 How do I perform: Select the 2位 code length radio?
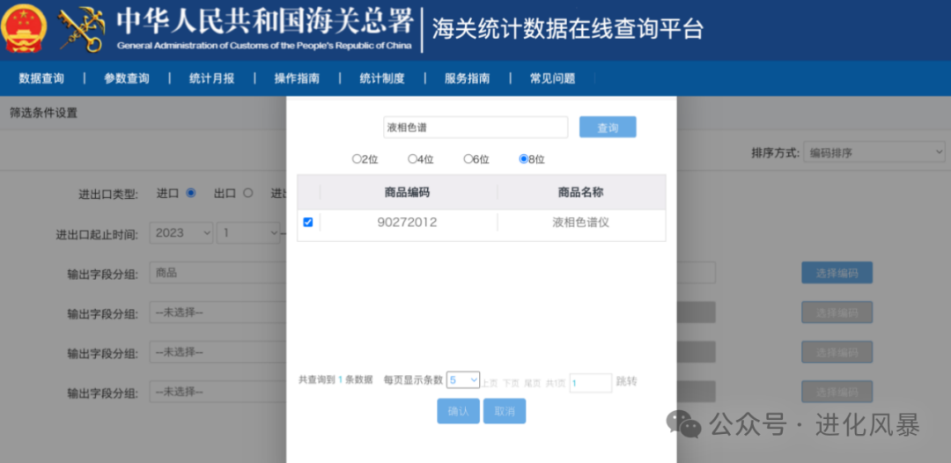(x=357, y=159)
